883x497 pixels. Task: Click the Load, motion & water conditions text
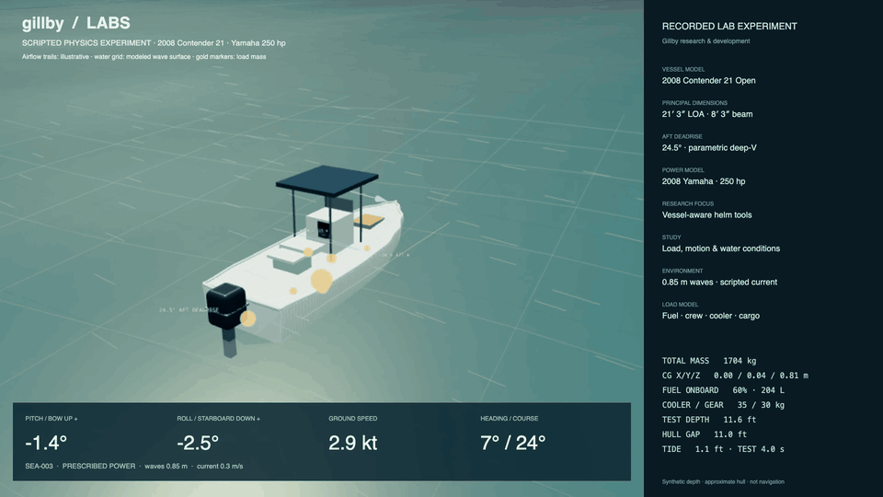(721, 248)
